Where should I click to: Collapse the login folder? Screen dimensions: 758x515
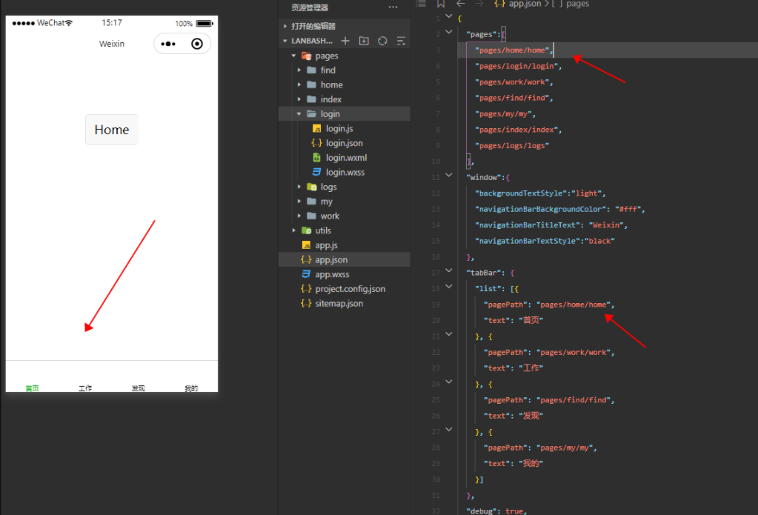pyautogui.click(x=299, y=113)
